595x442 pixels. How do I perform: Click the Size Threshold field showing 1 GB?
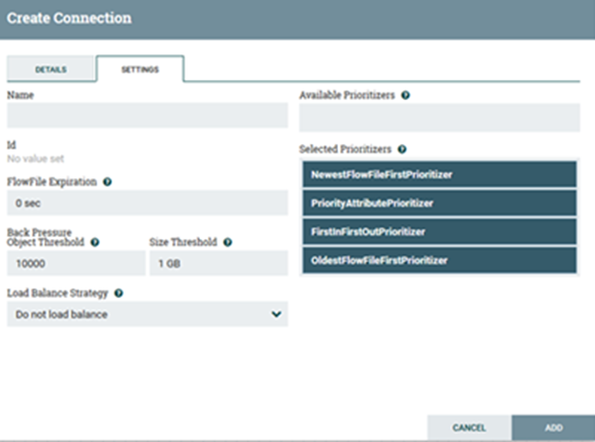click(x=218, y=264)
